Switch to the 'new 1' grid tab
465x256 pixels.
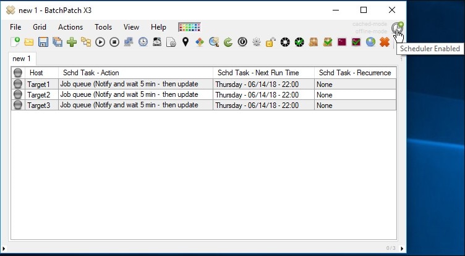click(x=22, y=59)
